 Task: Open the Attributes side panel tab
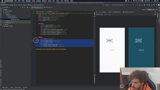pos(157,15)
